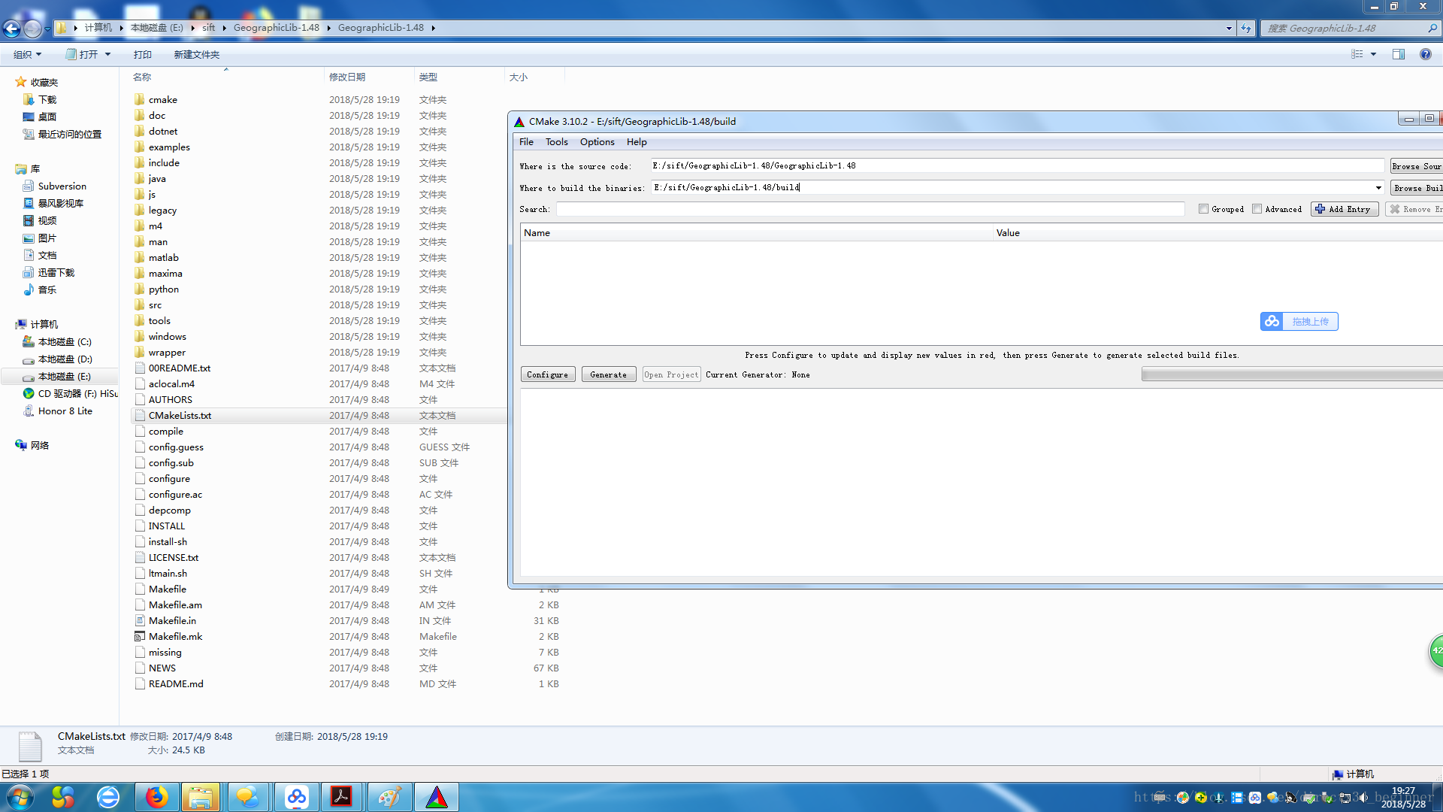1443x812 pixels.
Task: Select the Makefile.in file icon
Action: (x=140, y=620)
